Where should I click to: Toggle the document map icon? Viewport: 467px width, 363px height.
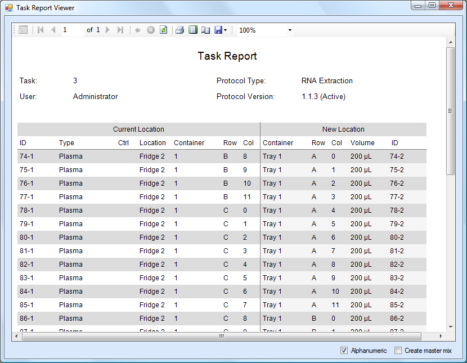click(23, 30)
